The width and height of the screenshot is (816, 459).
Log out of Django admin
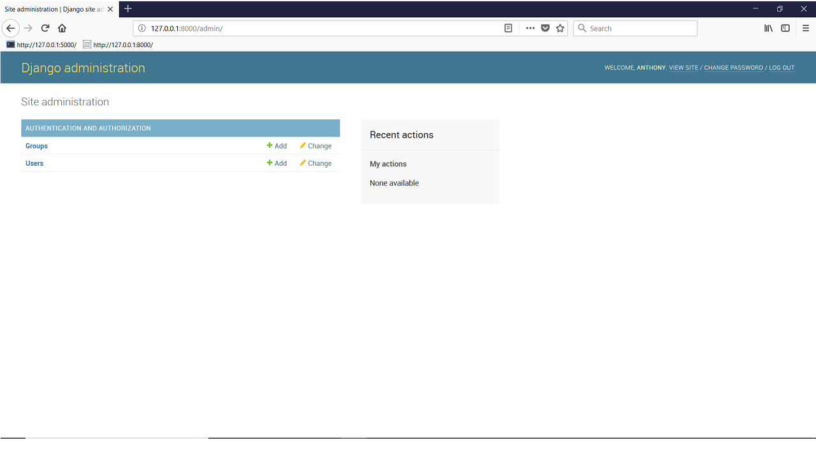pos(782,68)
